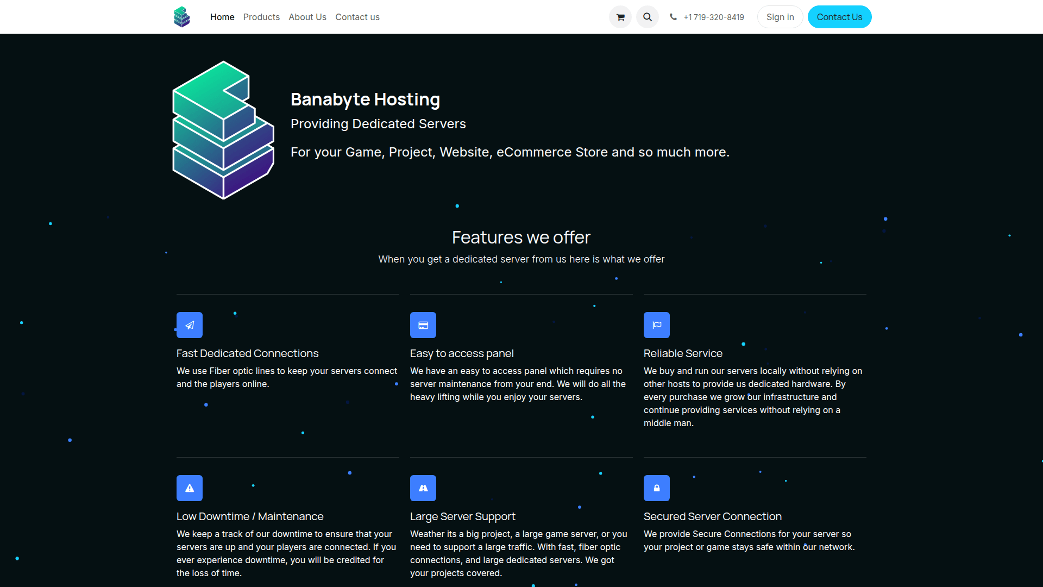Click the Banabyte Hosting heading
The image size is (1043, 587).
coord(365,99)
